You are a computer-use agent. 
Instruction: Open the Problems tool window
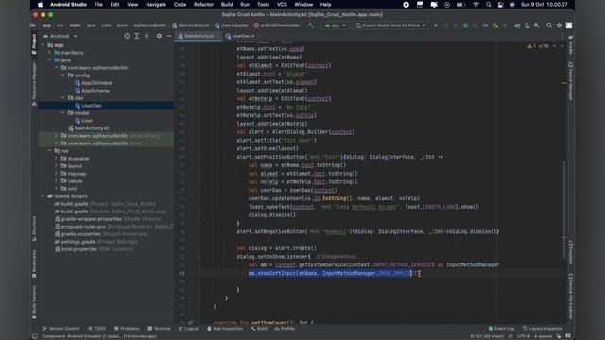127,329
